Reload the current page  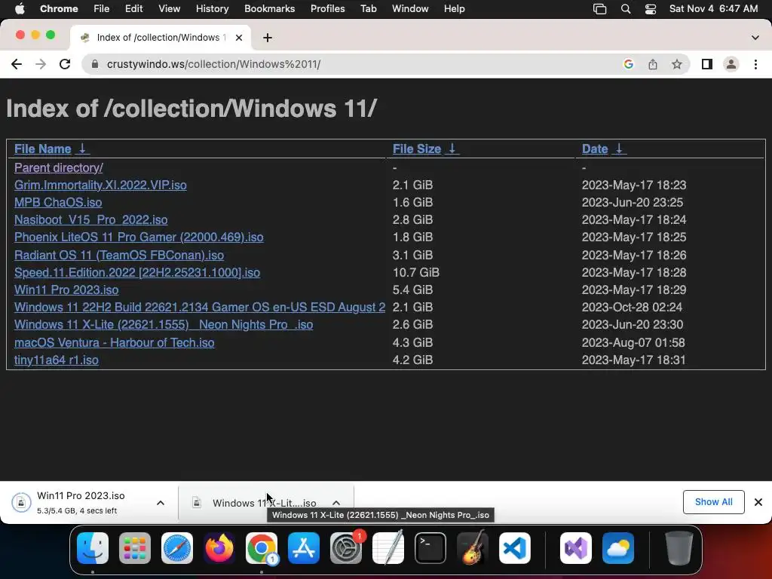65,64
